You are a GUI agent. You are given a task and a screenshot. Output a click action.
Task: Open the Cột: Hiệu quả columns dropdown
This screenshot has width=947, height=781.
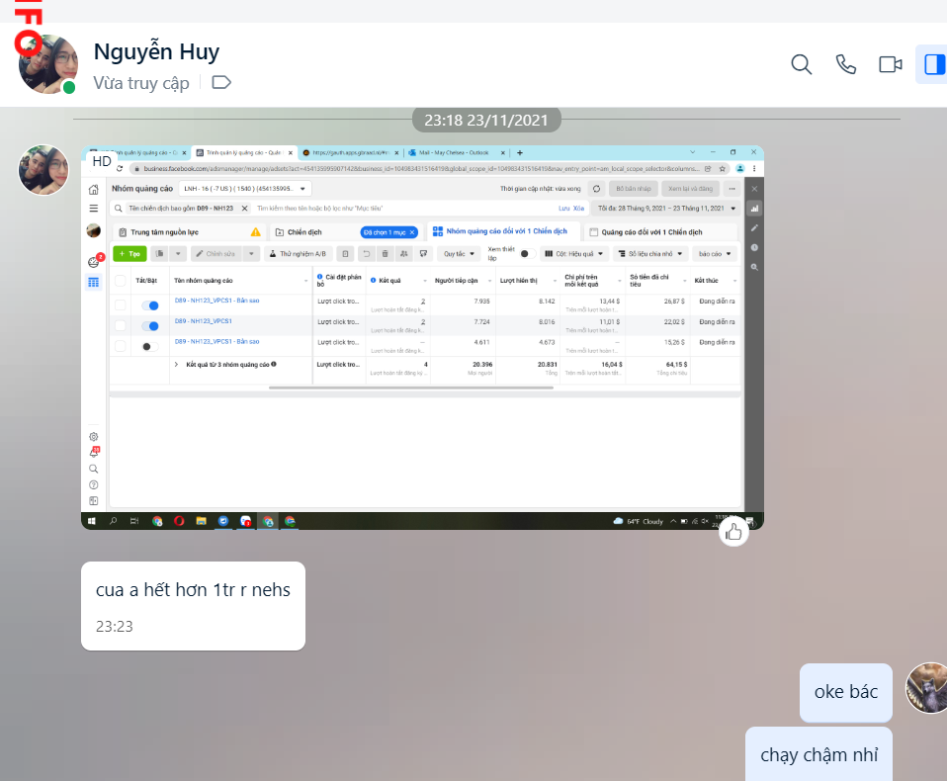click(x=573, y=254)
